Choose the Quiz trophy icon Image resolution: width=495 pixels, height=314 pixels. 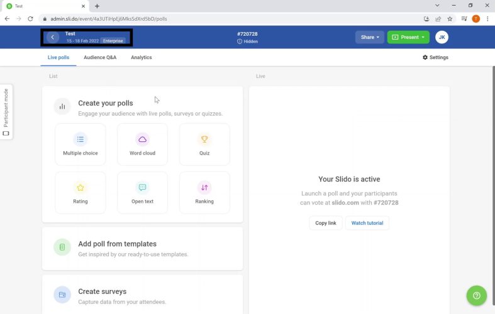click(x=204, y=139)
